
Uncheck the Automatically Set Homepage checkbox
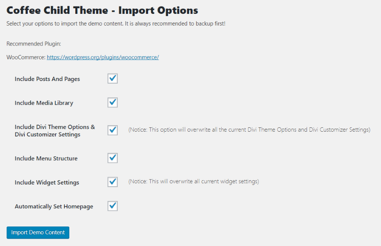113,206
